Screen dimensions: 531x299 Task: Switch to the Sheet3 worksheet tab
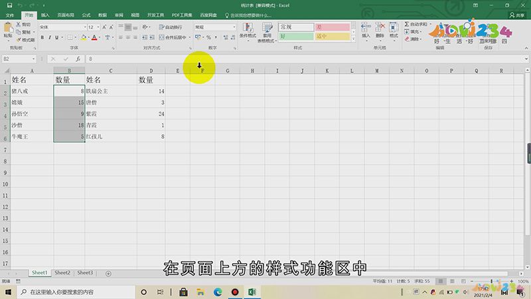click(85, 272)
